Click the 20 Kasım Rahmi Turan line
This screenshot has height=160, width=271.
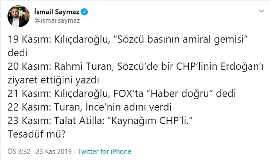136,73
